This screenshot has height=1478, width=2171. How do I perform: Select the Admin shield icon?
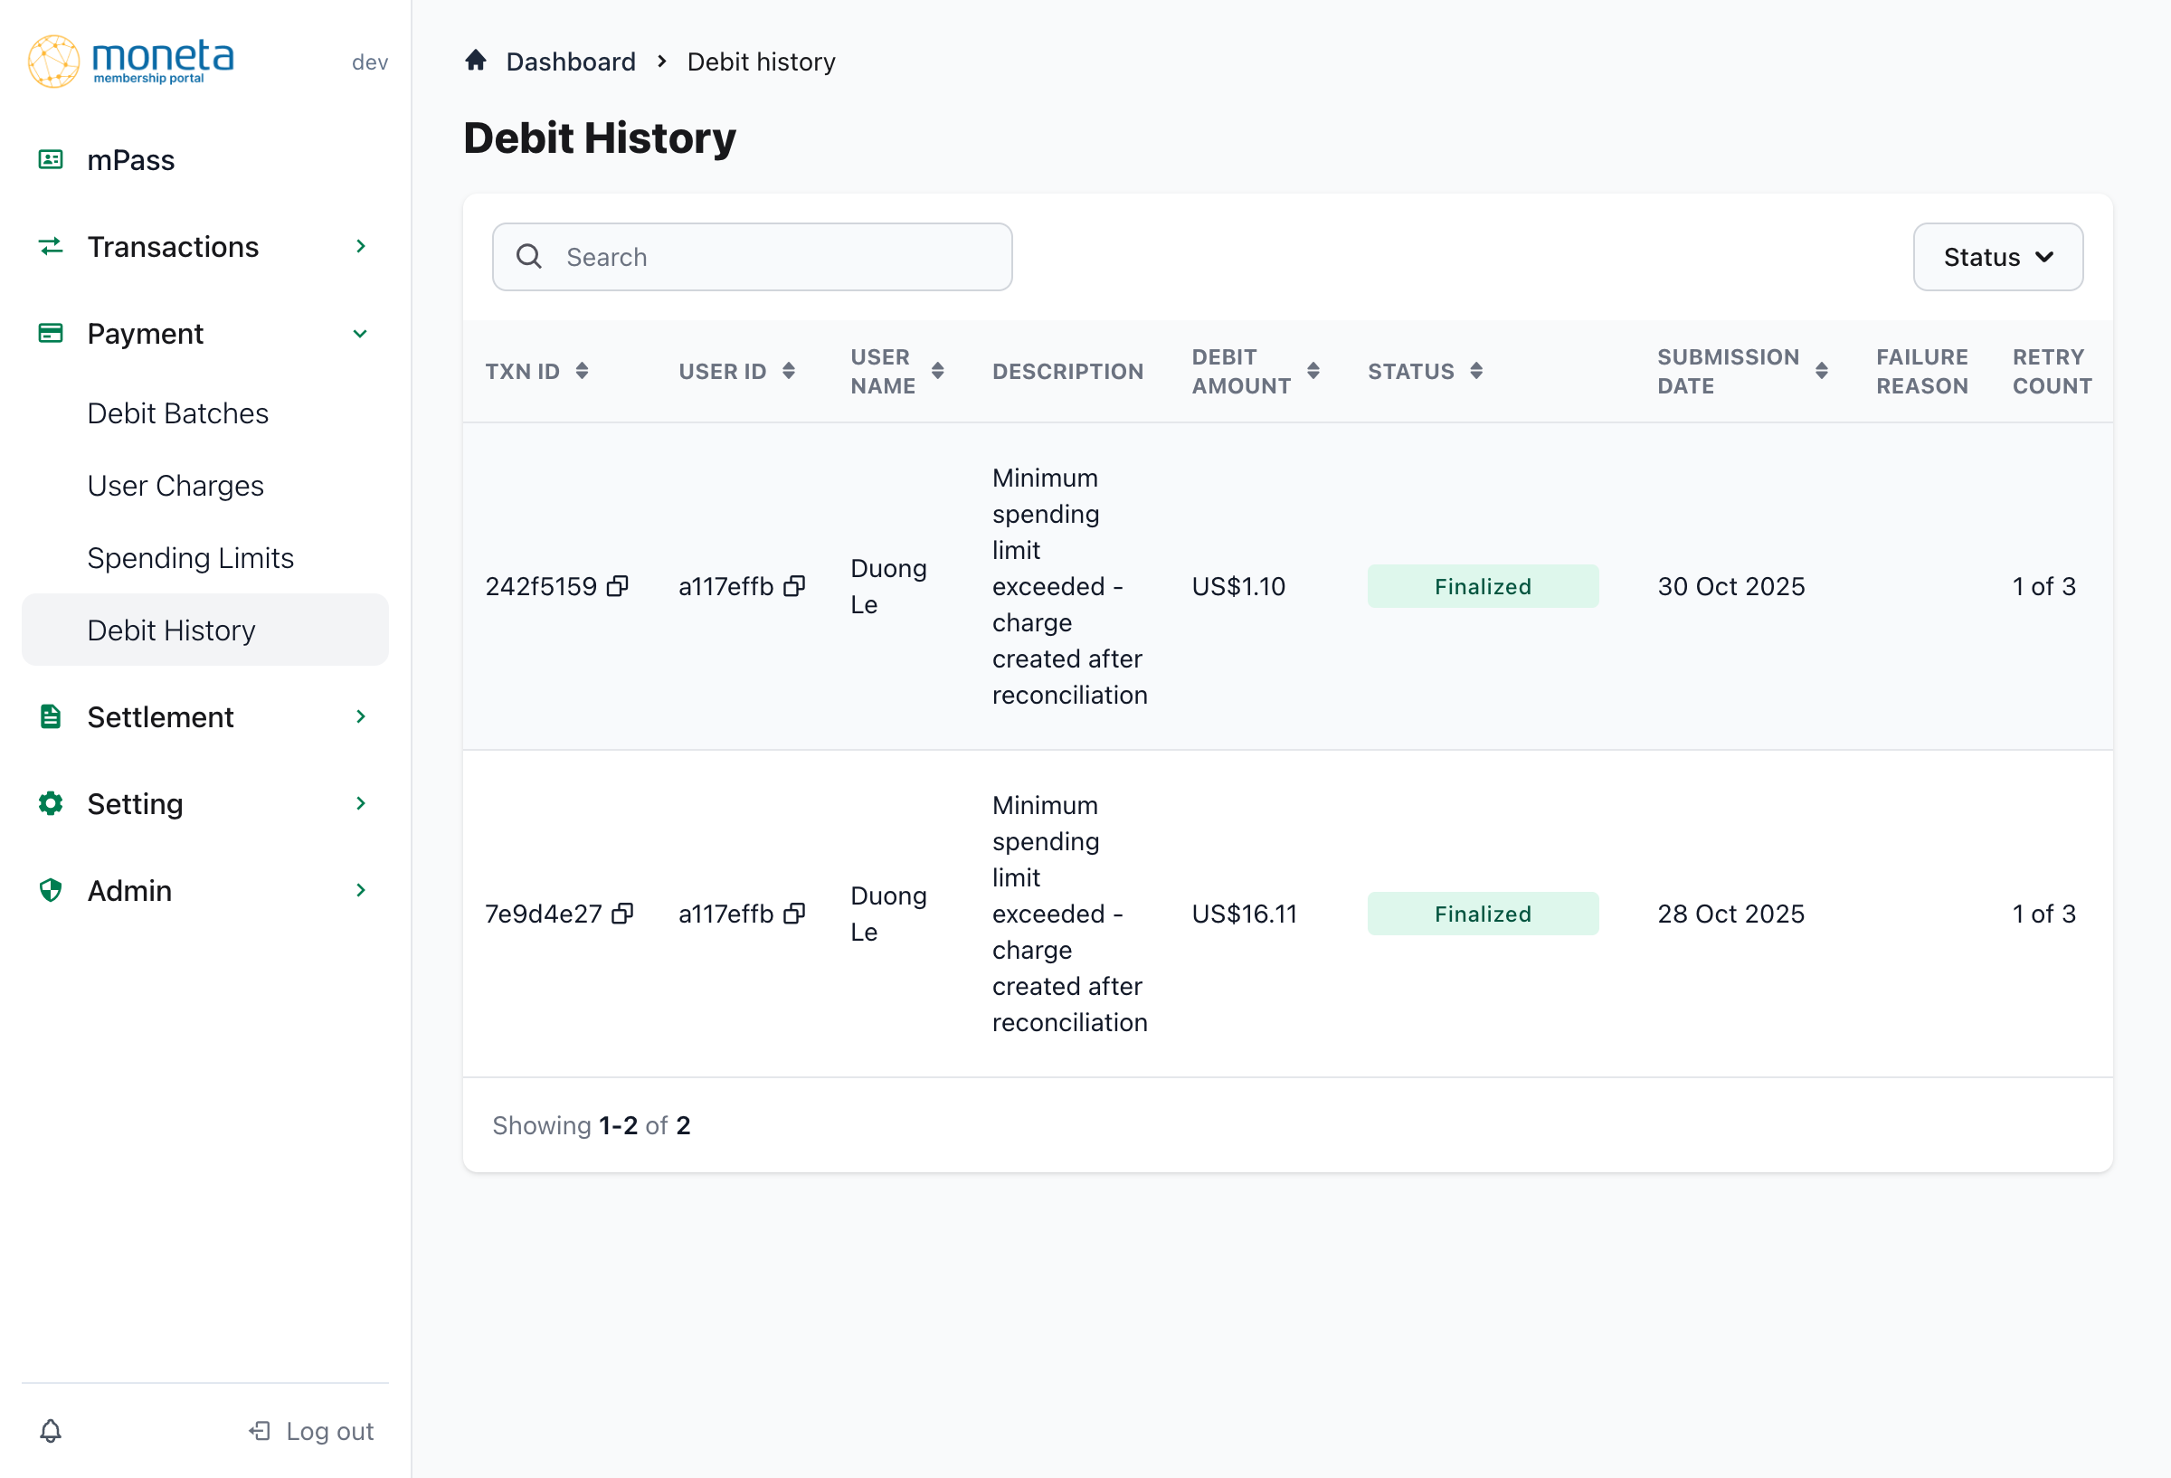pos(51,889)
